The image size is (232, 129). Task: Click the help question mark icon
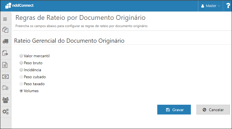[228, 6]
